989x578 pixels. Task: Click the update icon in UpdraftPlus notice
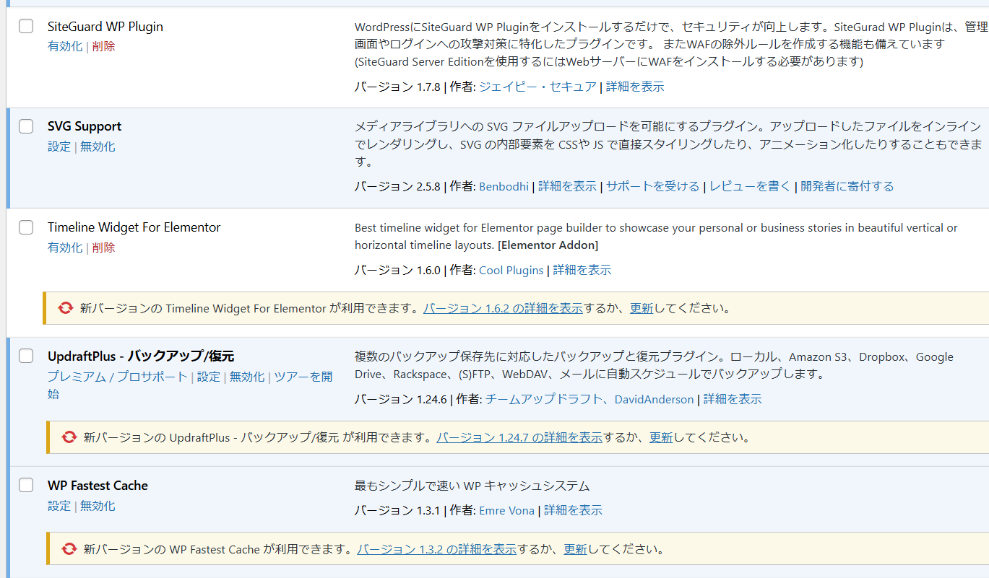click(69, 437)
